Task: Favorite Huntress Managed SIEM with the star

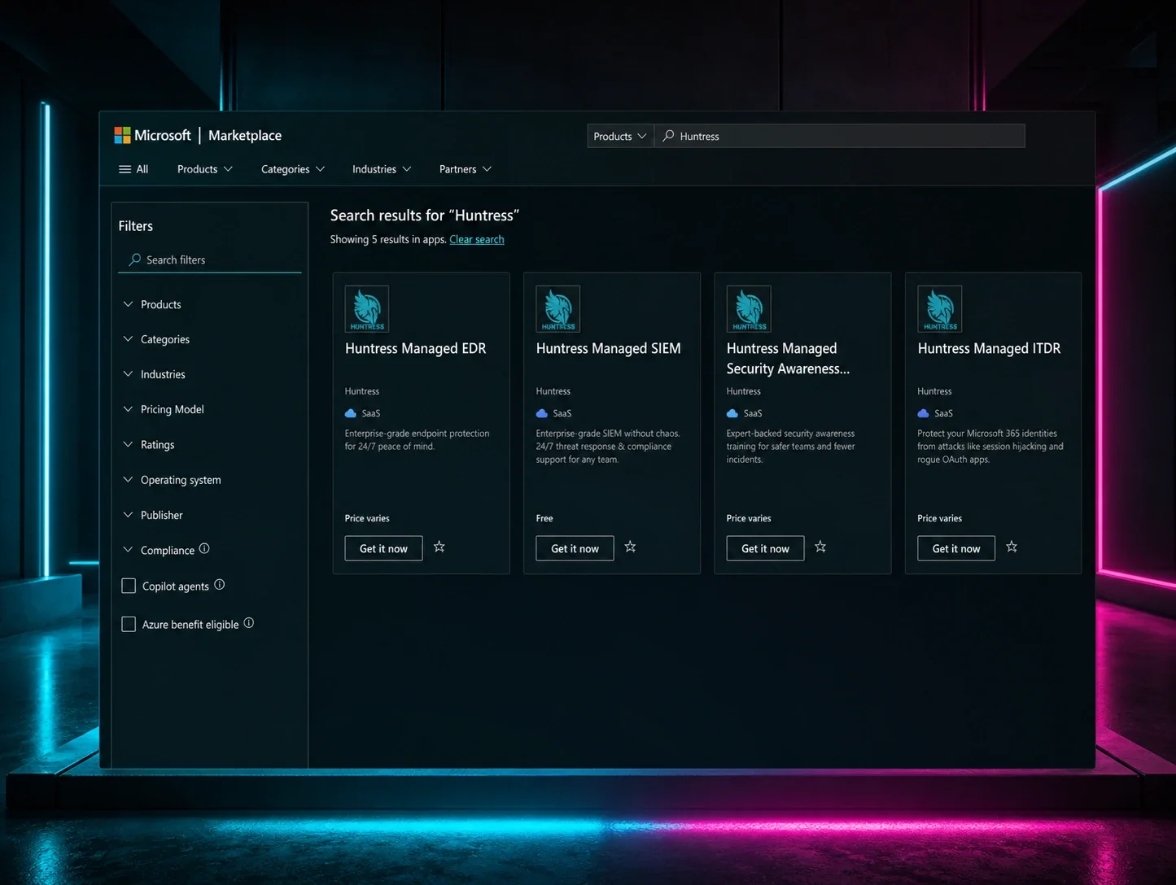Action: 630,547
